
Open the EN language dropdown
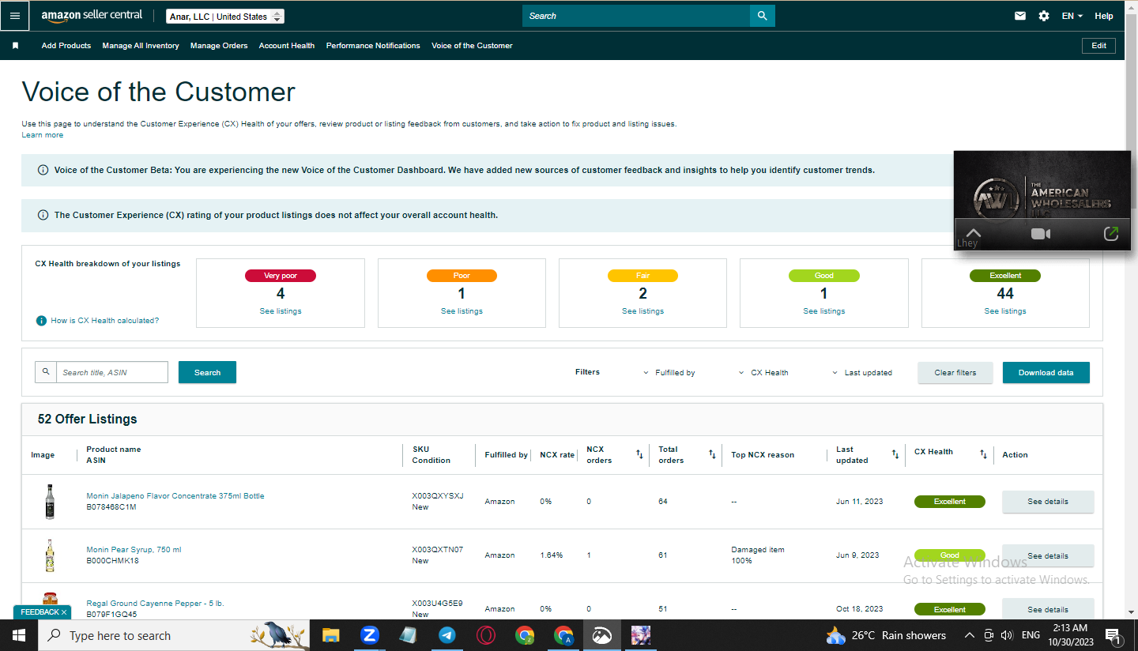point(1072,16)
